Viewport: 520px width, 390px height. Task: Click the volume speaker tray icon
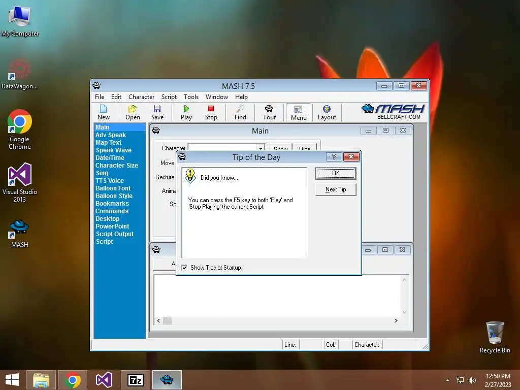click(472, 380)
